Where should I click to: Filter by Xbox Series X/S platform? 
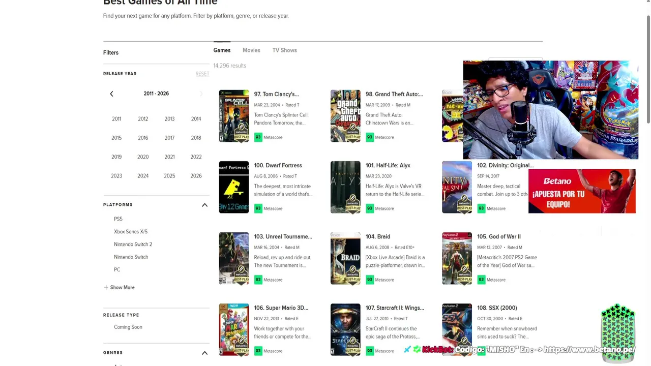point(131,232)
